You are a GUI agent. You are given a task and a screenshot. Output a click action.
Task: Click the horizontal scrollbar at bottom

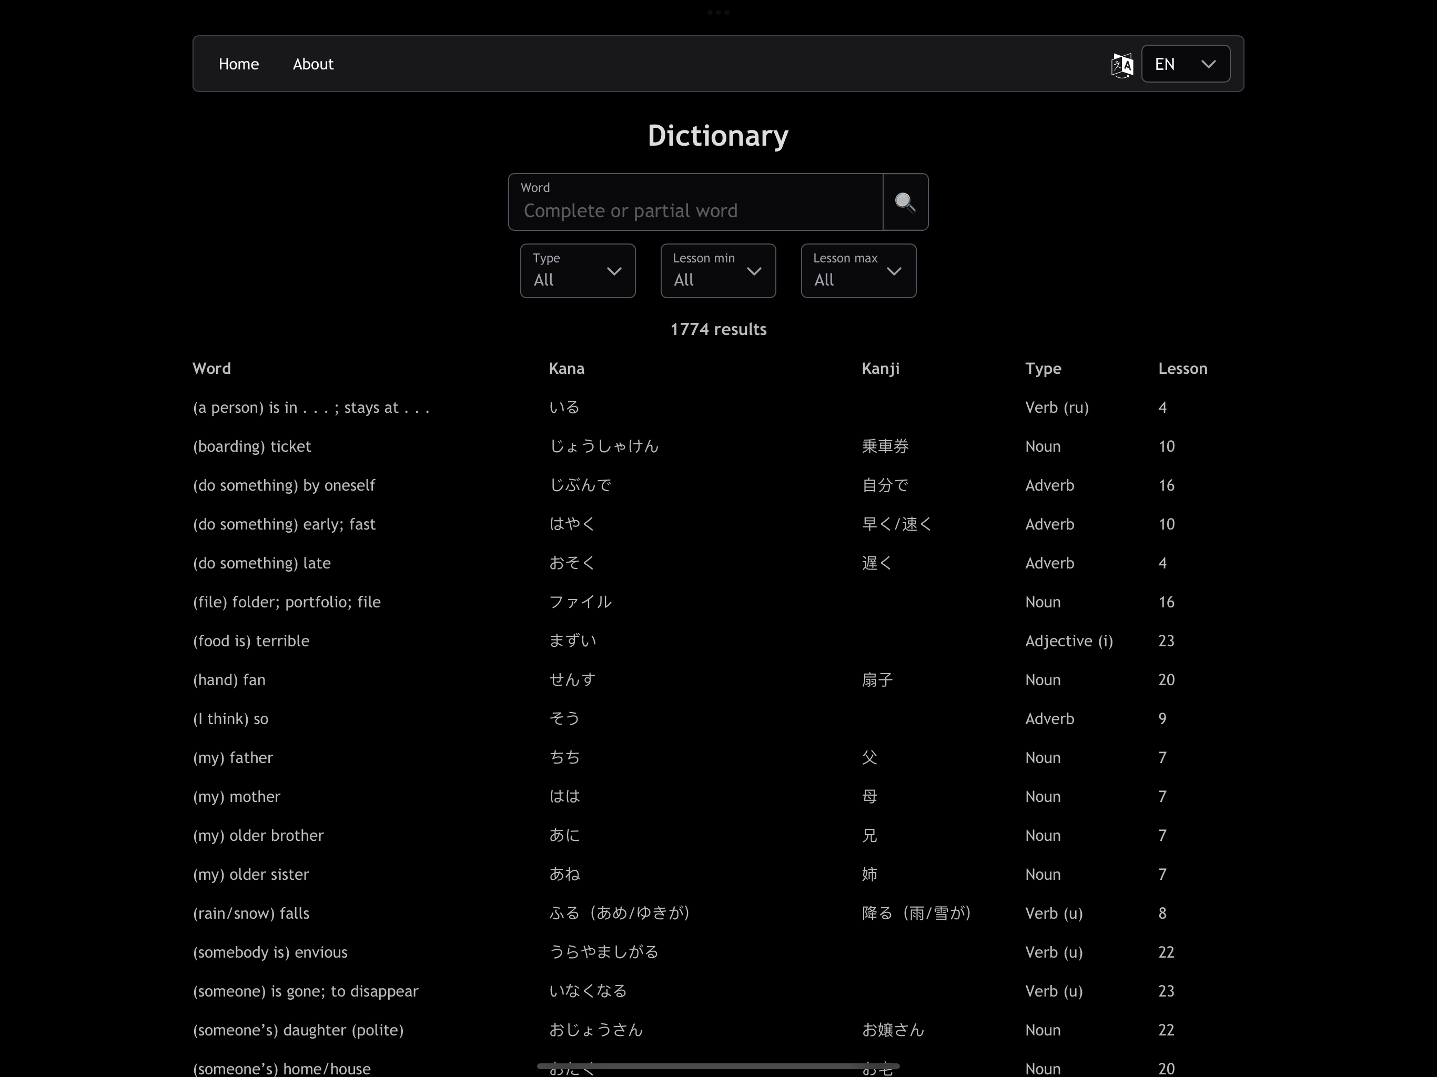pos(718,1066)
